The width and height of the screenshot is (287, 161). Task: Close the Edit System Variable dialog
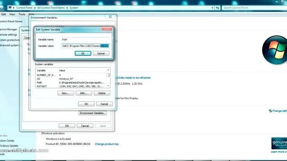[107, 29]
